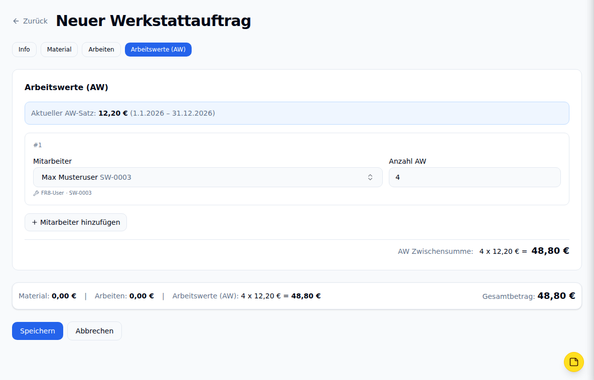Save the order with Speichern

(38, 331)
